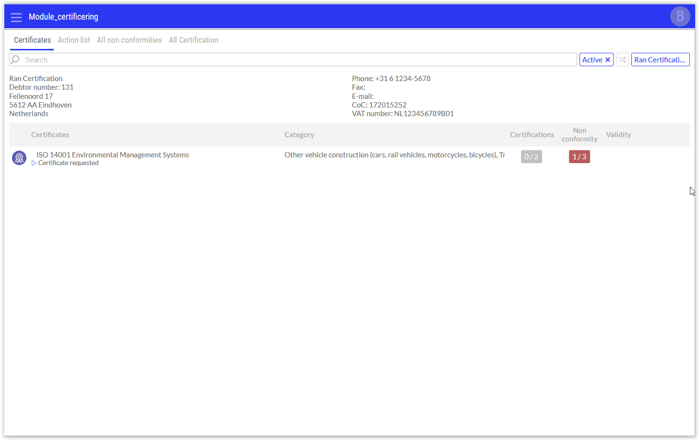Screen dimensions: 699x440
Task: Open the Ran Certification selector dropdown
Action: [x=660, y=60]
